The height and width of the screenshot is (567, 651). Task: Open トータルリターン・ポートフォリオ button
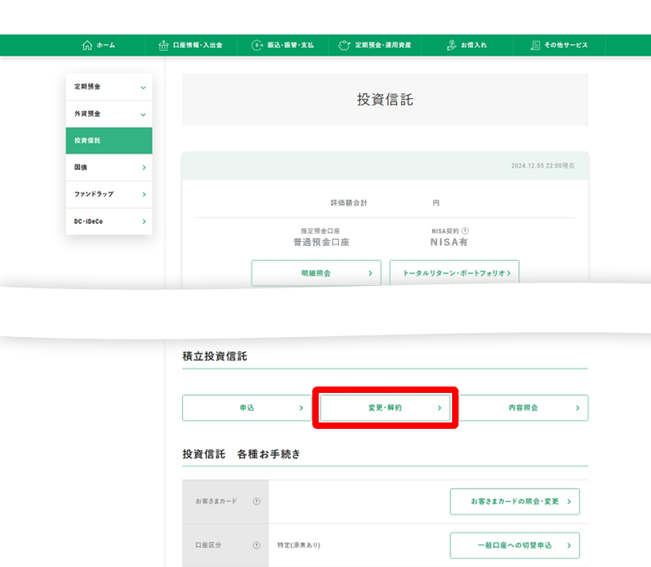coord(455,273)
